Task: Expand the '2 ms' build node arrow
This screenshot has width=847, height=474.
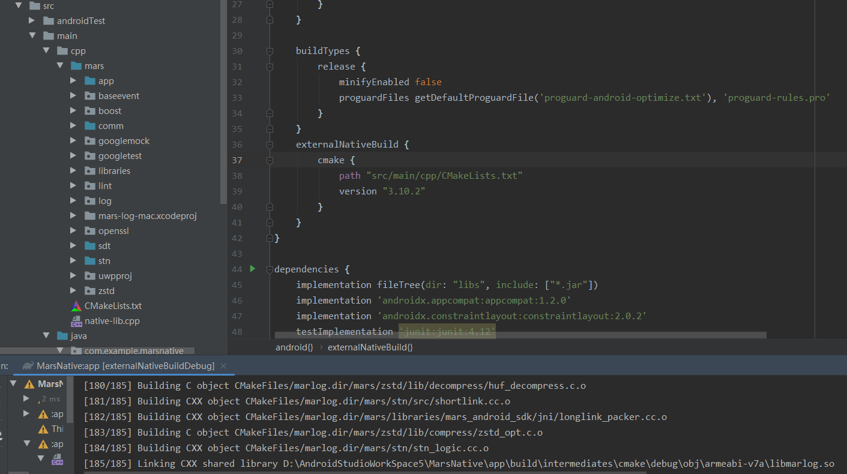Action: tap(26, 398)
